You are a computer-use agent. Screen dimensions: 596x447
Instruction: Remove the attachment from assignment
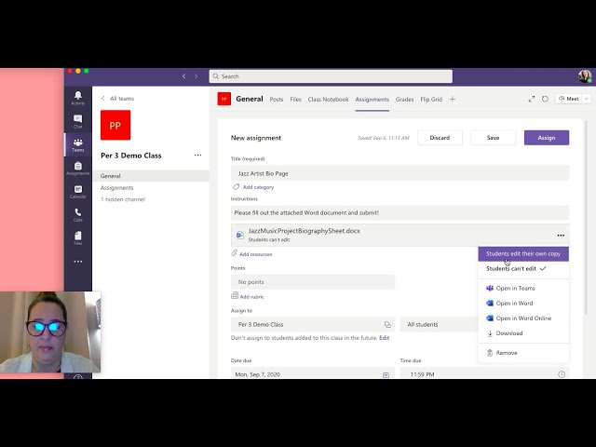523,353
